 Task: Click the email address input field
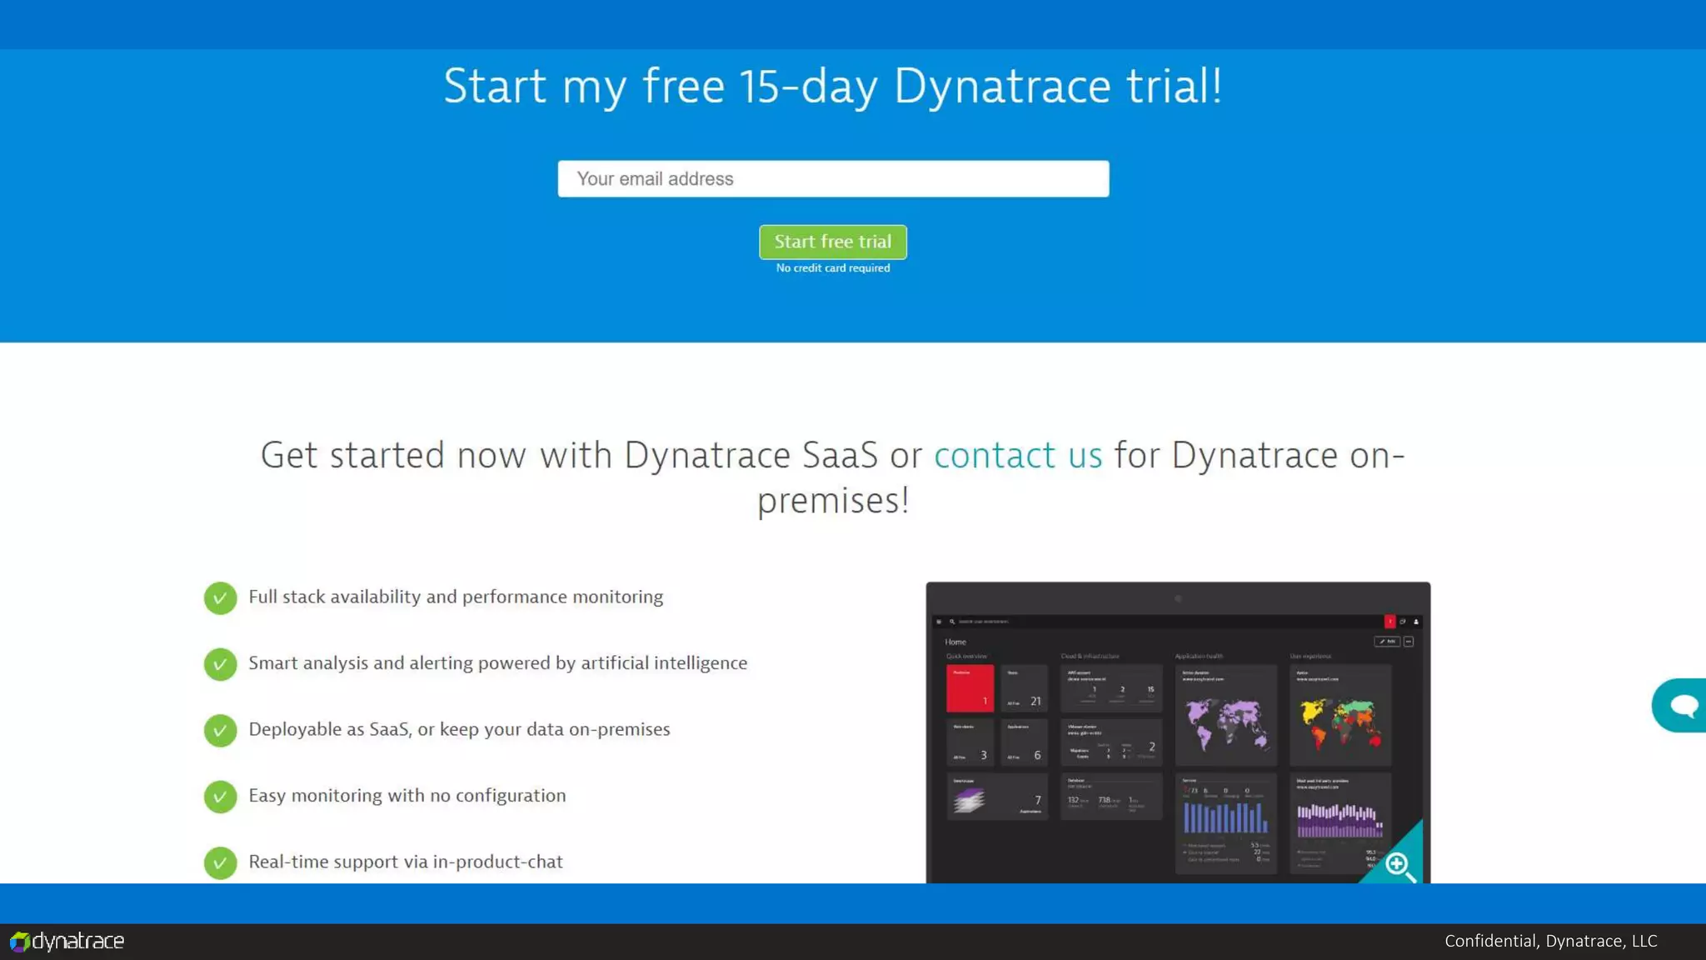(833, 178)
